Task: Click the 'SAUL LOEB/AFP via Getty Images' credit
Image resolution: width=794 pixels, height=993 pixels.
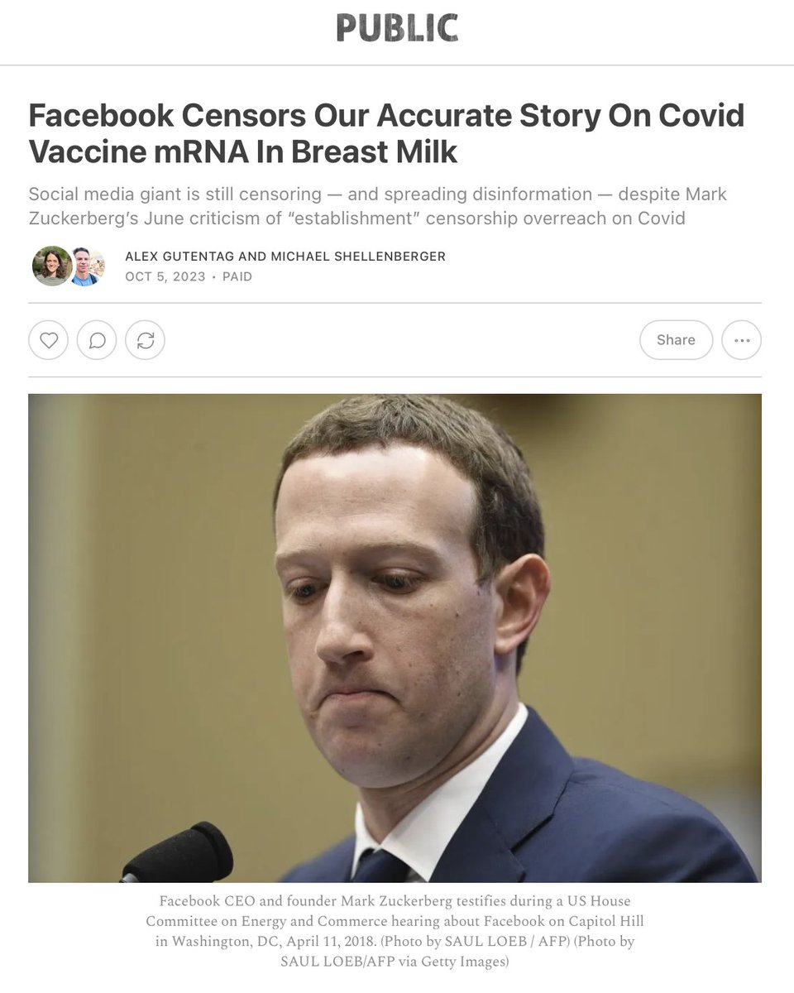Action: click(395, 962)
